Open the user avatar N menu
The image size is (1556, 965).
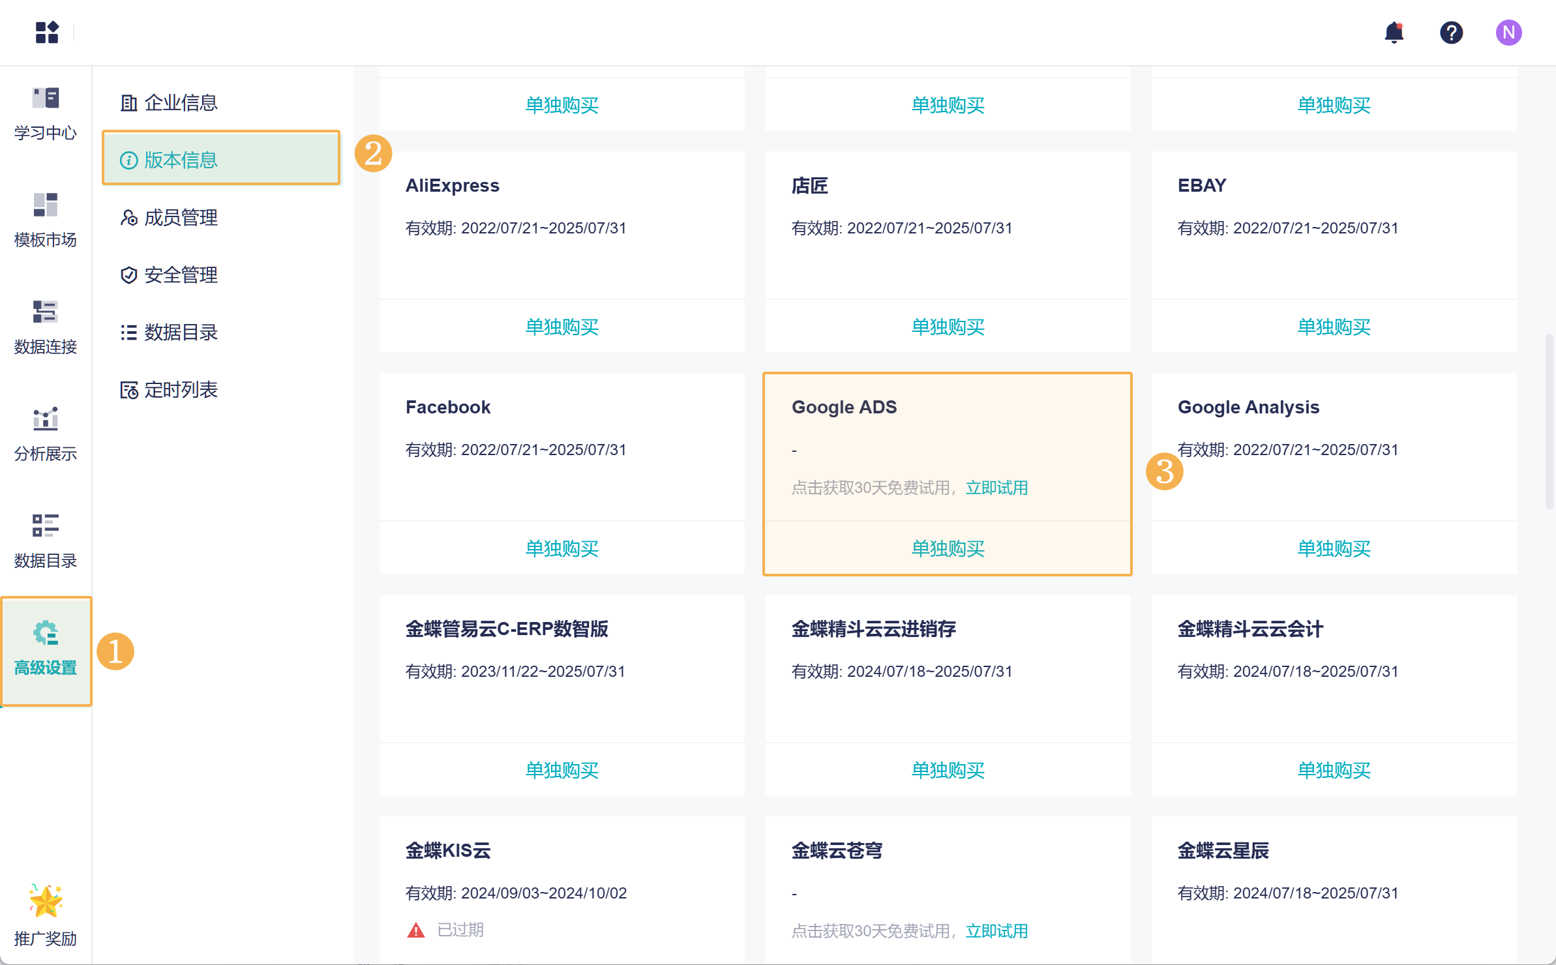[x=1508, y=32]
